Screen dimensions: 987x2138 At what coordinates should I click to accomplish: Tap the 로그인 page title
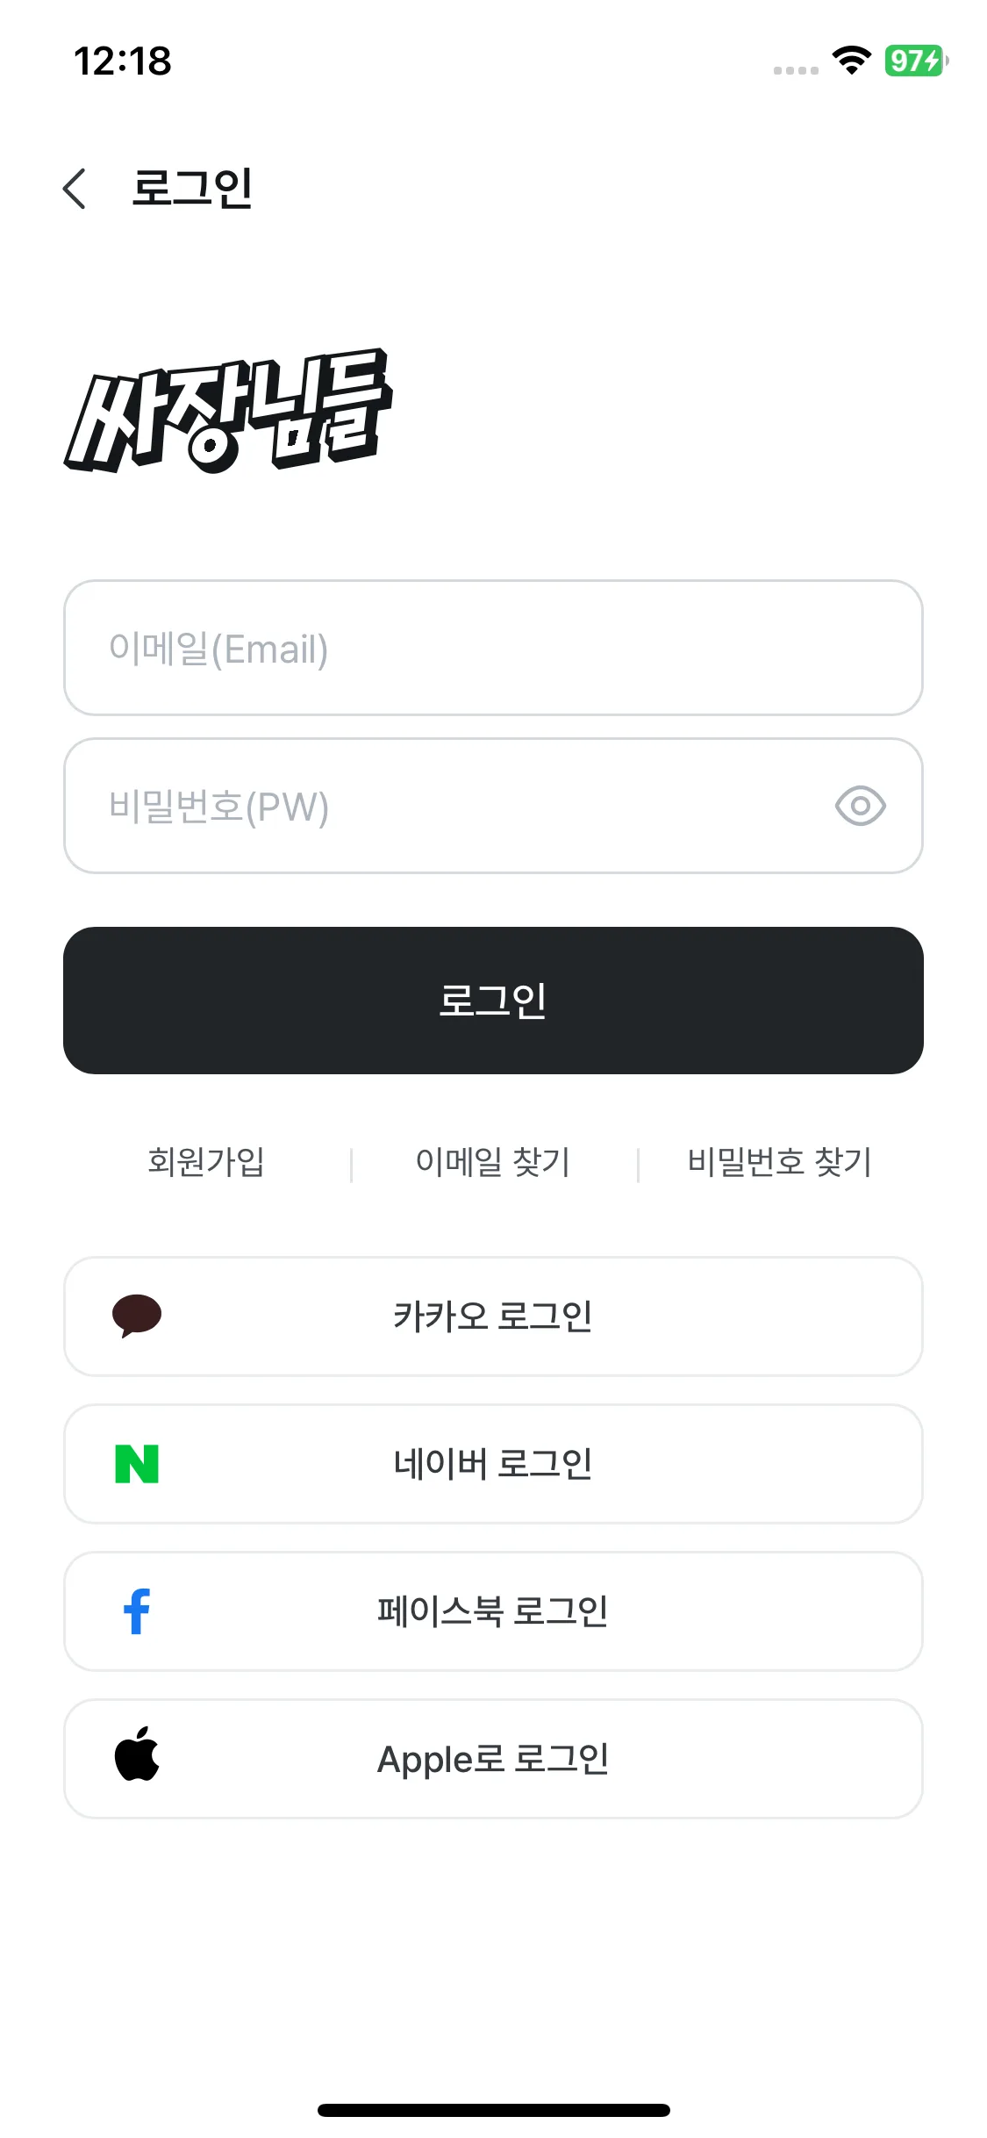(x=192, y=189)
